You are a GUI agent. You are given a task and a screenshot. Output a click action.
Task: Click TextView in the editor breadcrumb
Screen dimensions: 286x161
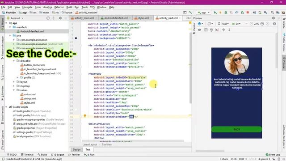coord(107,144)
